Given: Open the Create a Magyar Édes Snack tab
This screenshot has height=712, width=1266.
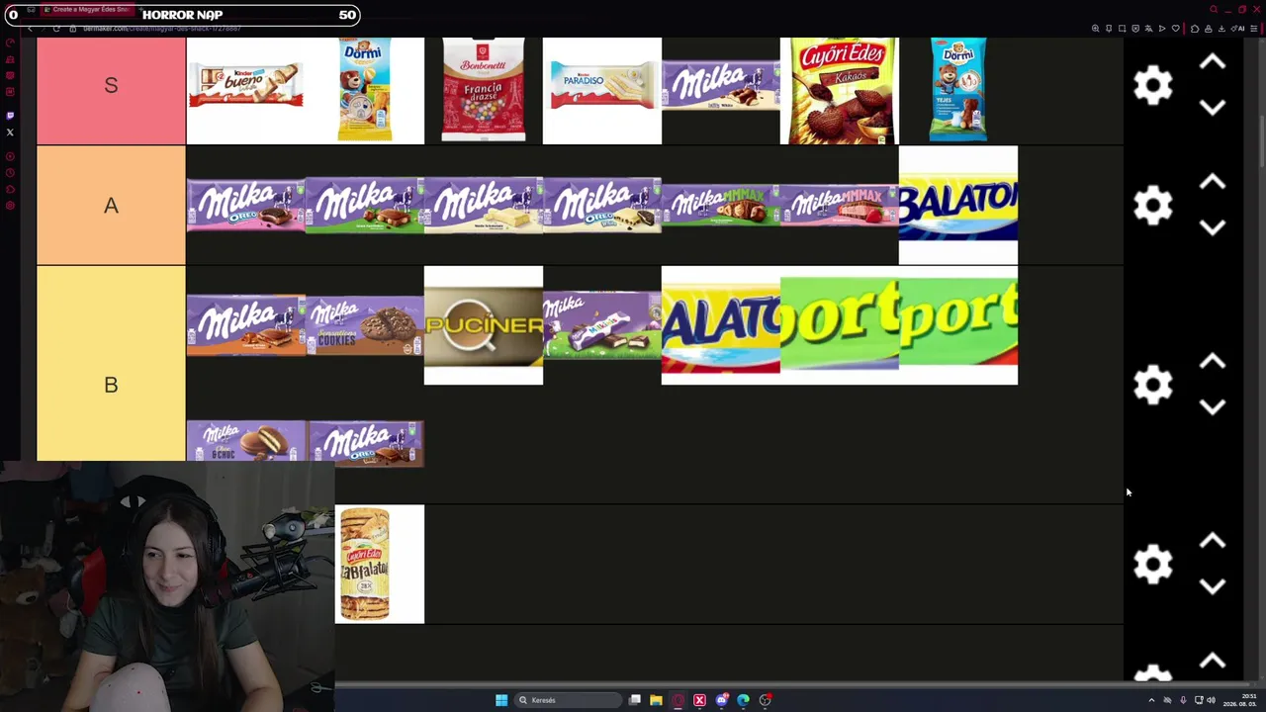Looking at the screenshot, I should coord(90,9).
